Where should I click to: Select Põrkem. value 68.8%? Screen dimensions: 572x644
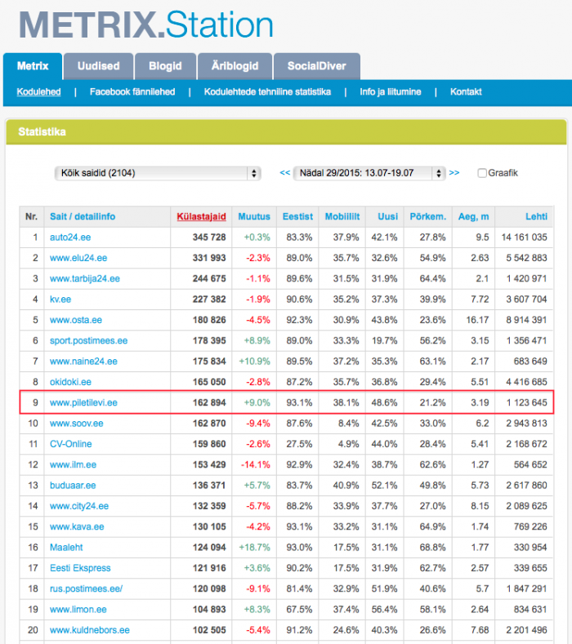tap(432, 547)
